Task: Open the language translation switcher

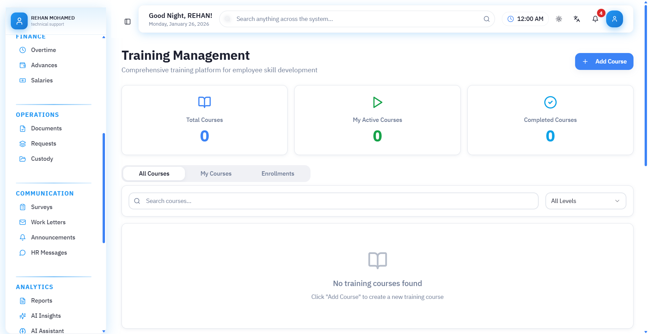Action: click(x=577, y=19)
